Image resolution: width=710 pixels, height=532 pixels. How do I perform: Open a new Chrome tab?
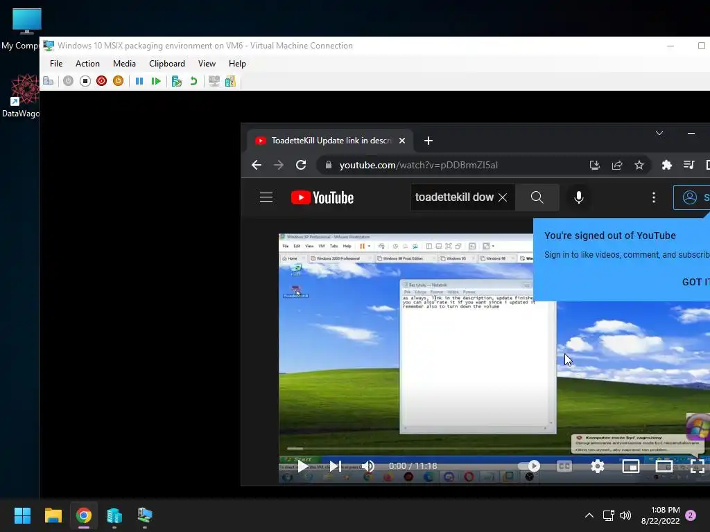coord(428,141)
